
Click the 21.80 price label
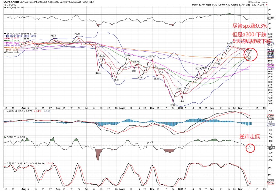(x=179, y=89)
